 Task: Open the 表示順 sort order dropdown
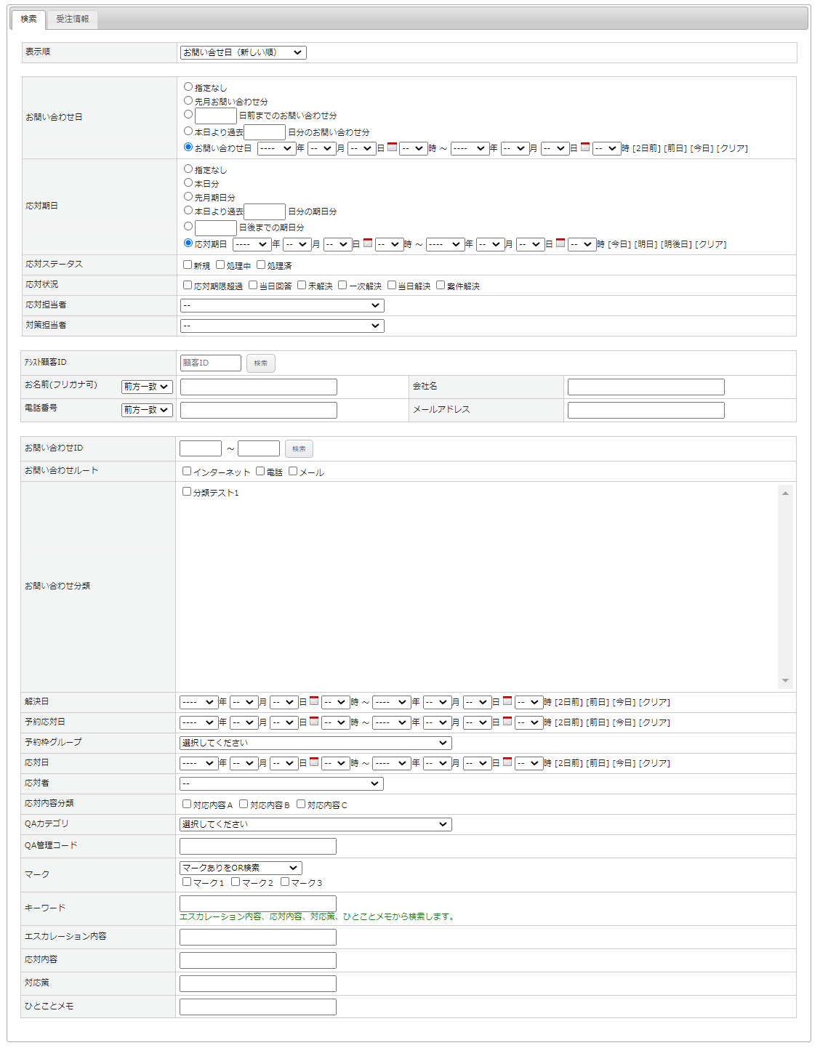coord(243,52)
